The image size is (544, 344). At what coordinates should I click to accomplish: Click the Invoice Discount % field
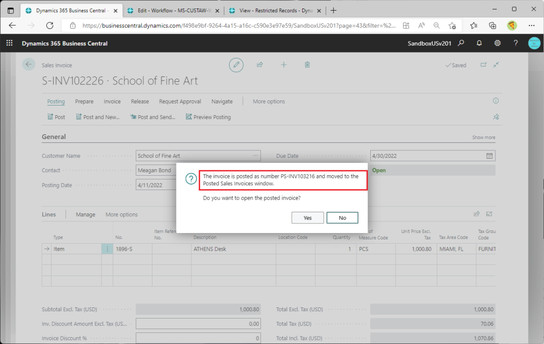pos(198,338)
